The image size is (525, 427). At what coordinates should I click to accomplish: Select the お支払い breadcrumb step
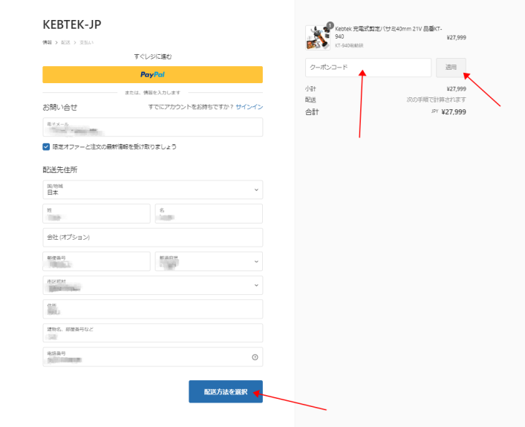85,42
